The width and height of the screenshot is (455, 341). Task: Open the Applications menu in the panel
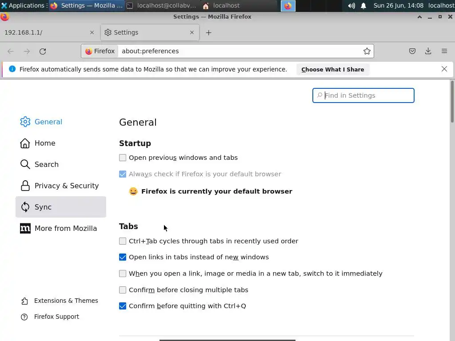(23, 6)
